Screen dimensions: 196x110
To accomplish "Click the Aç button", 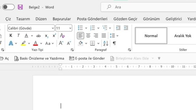I will pos(4,58).
